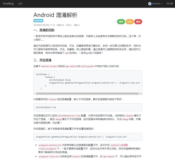Go to the 主页 home page
Viewport: 175px width, 159px height.
tap(20, 4)
